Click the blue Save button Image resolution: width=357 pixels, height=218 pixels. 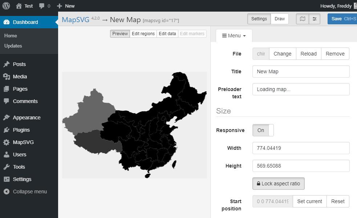coord(342,19)
